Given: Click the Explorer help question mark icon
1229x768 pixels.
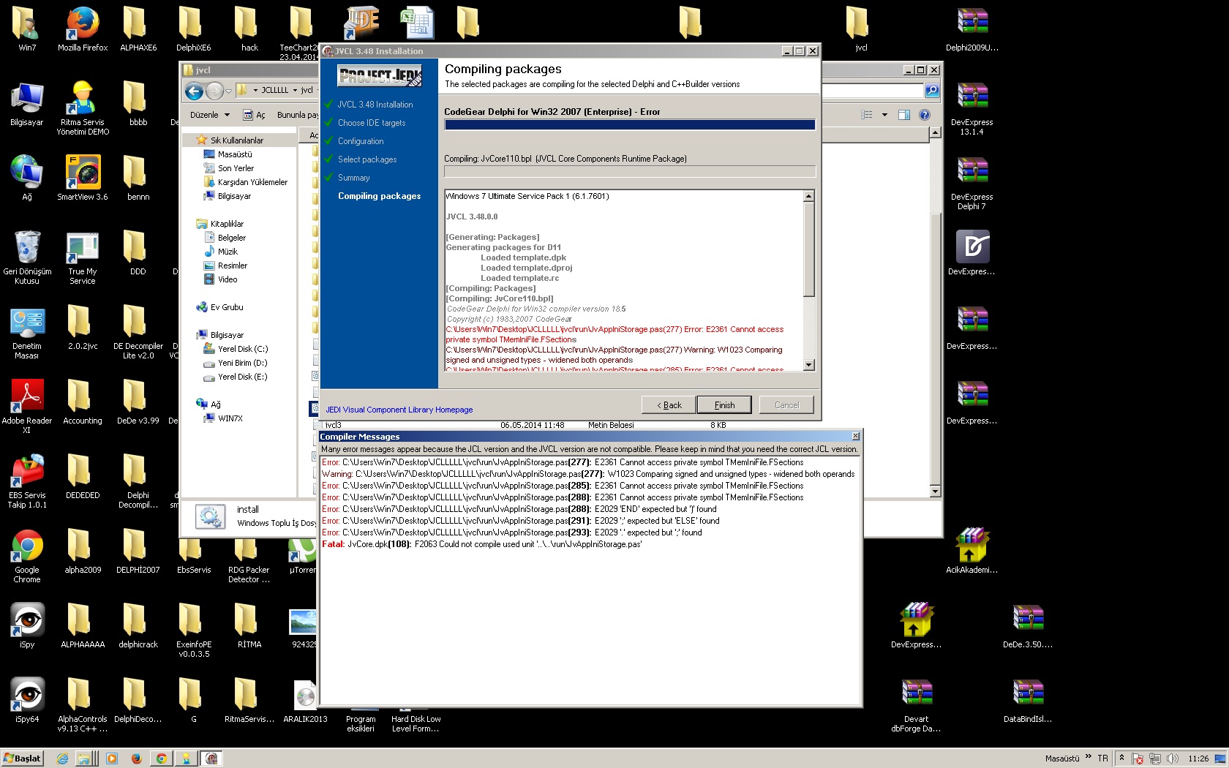Looking at the screenshot, I should 924,115.
